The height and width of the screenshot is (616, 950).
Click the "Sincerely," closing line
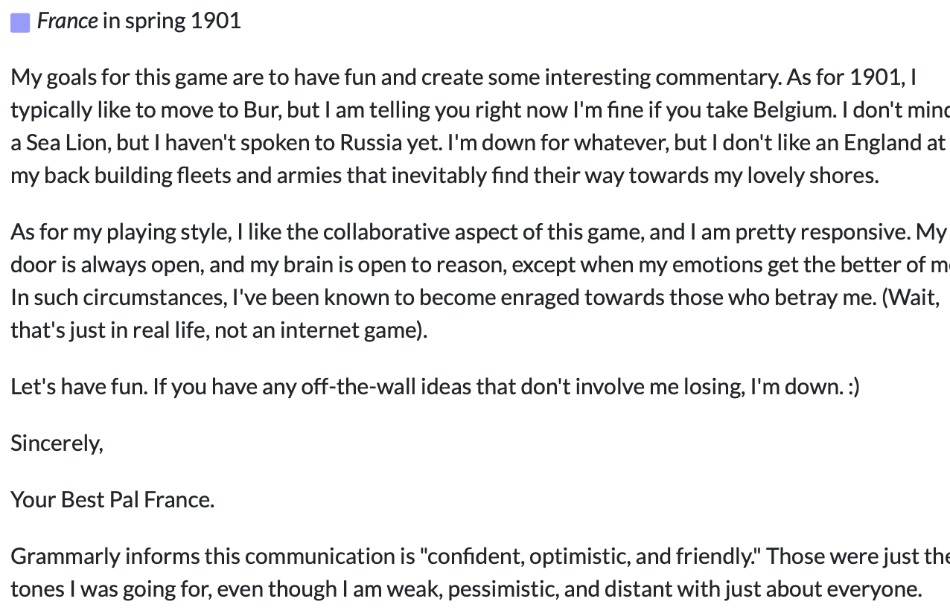tap(57, 443)
